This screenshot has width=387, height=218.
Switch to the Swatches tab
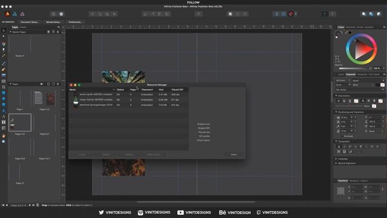click(351, 27)
